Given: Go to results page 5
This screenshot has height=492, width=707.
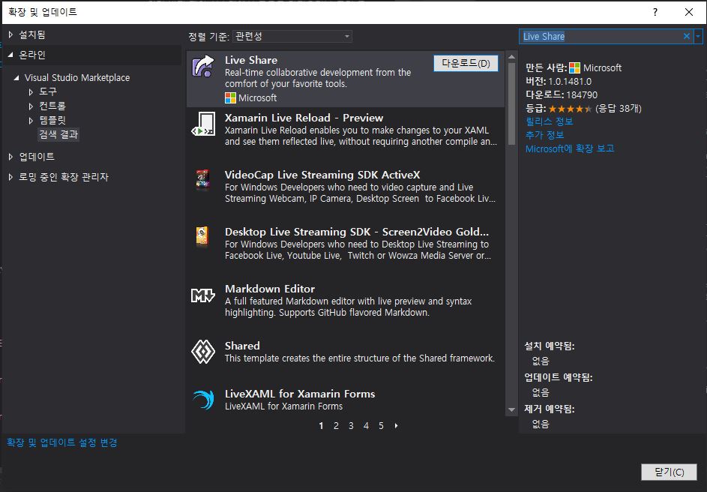Looking at the screenshot, I should 381,426.
